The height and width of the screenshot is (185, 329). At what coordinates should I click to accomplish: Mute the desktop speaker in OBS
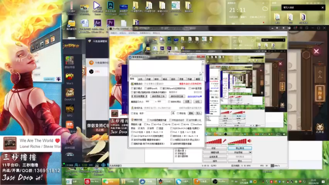(250, 141)
